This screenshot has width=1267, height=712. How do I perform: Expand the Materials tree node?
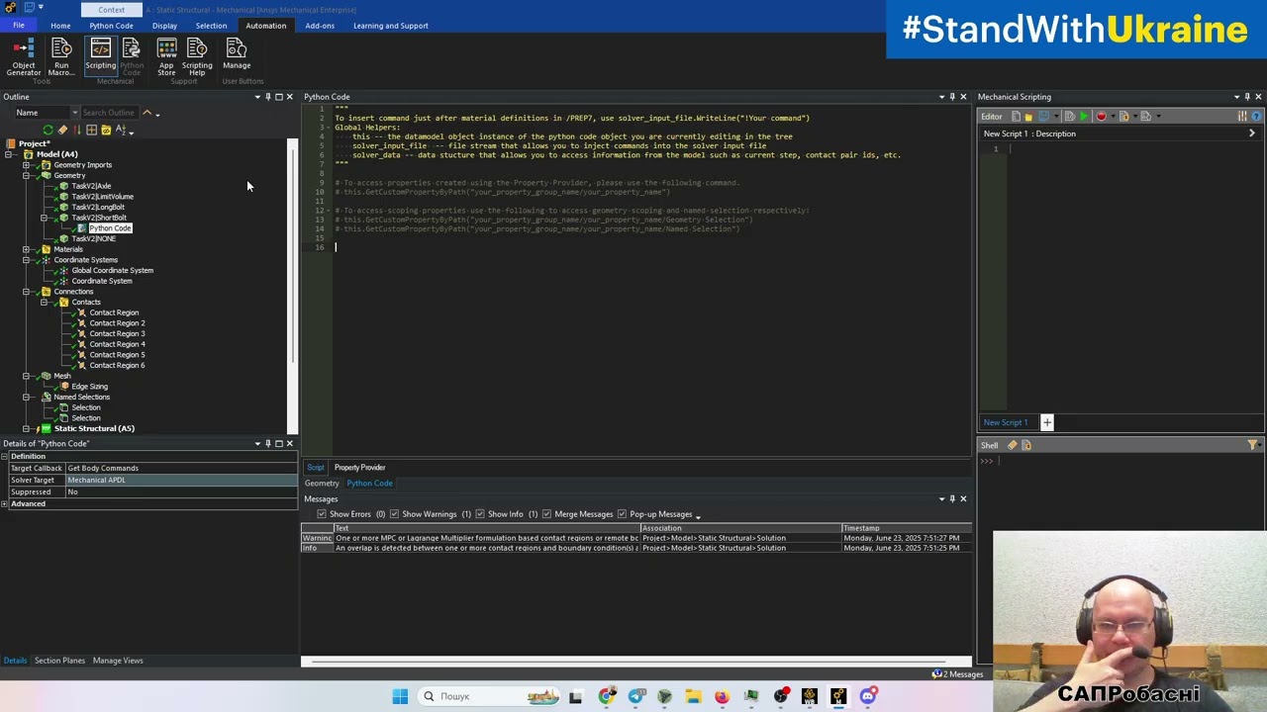coord(27,249)
